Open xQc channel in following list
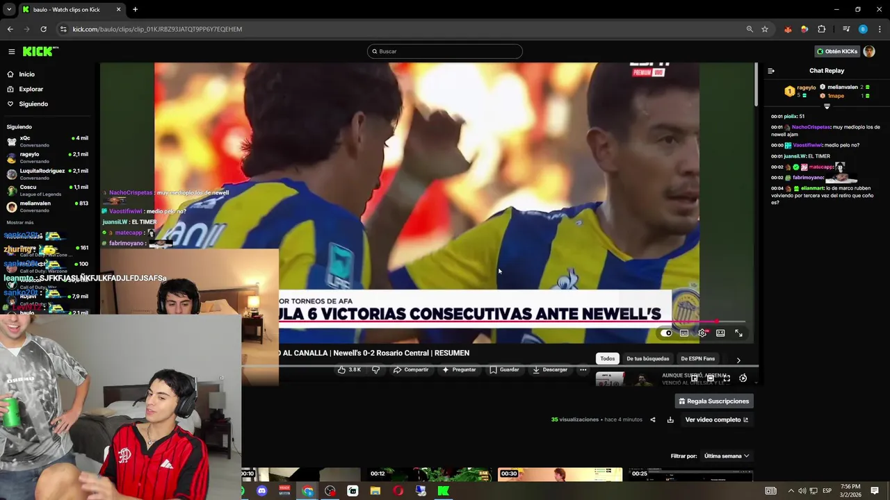 tap(47, 141)
